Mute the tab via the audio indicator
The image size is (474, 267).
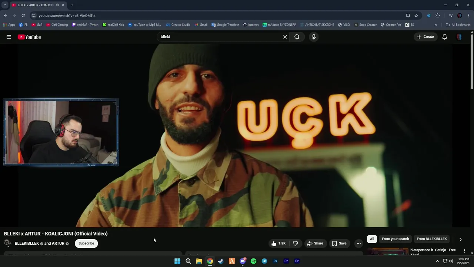pyautogui.click(x=57, y=5)
